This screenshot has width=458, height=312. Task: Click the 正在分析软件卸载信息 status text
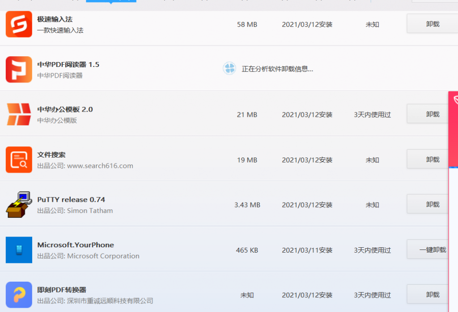[x=277, y=69]
